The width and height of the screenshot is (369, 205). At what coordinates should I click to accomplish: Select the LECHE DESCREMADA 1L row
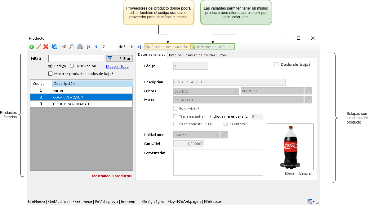81,104
